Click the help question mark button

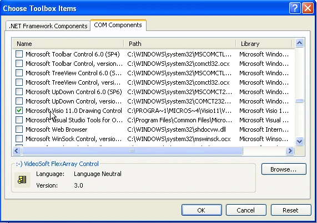point(295,8)
